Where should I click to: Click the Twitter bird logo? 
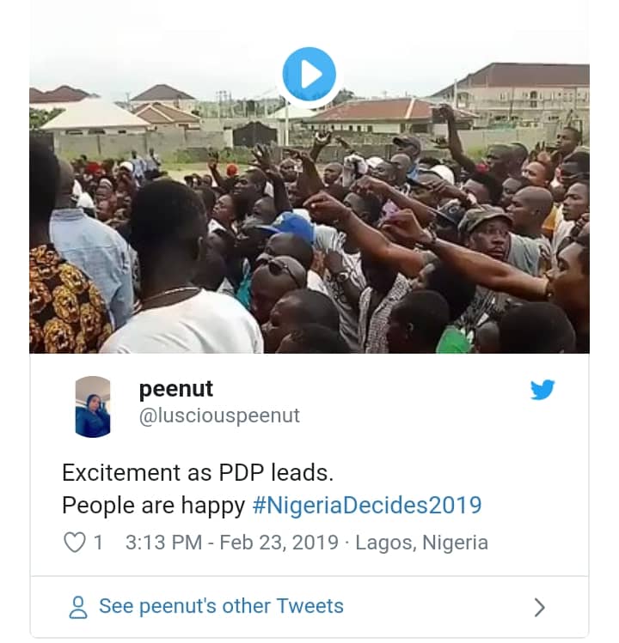[x=542, y=390]
